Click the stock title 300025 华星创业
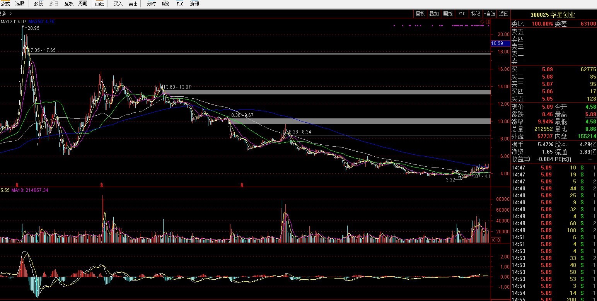Image resolution: width=597 pixels, height=301 pixels. [x=553, y=15]
